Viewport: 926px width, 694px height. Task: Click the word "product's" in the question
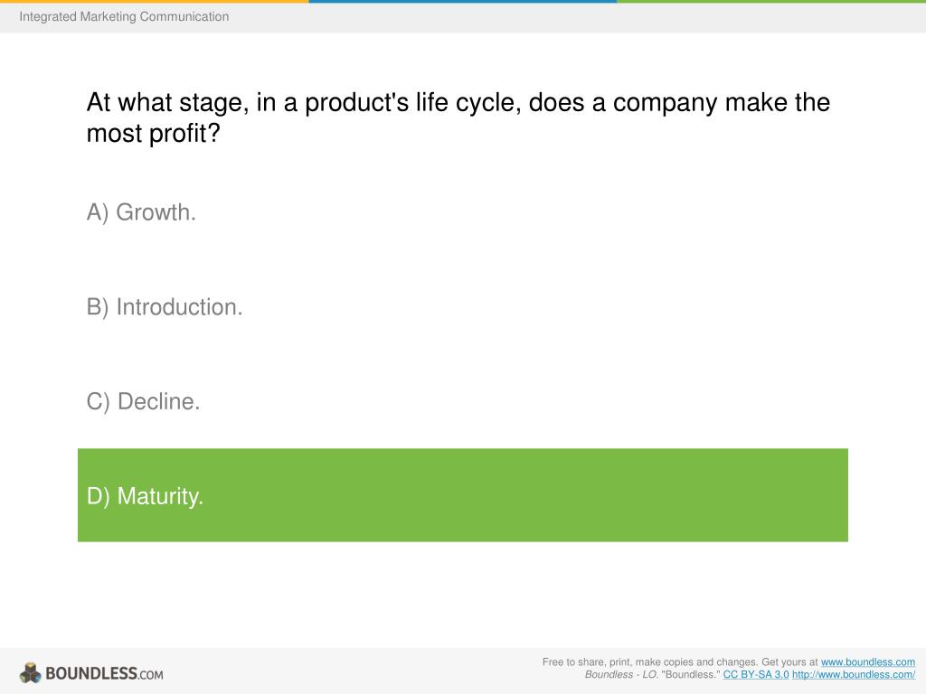[x=356, y=103]
